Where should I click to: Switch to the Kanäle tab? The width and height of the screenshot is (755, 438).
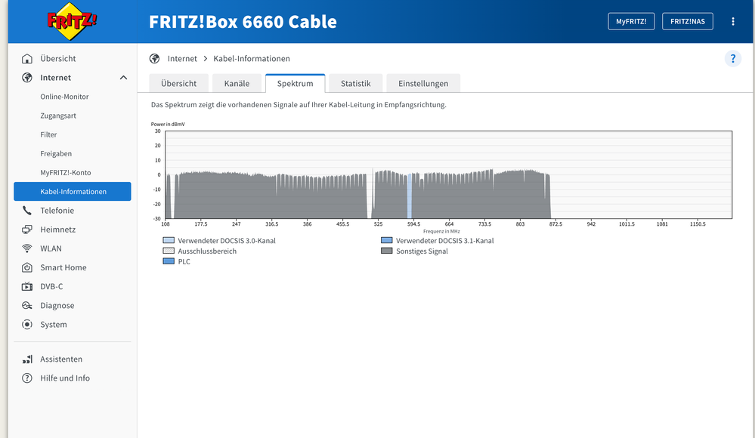click(x=237, y=83)
